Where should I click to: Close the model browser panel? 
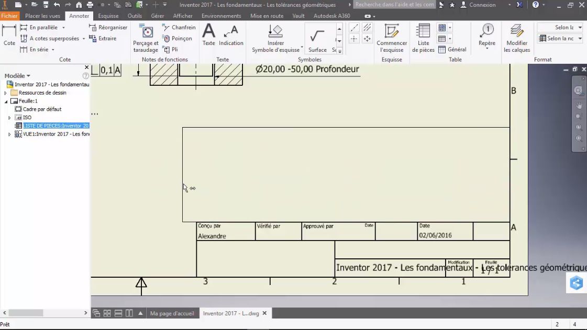tap(86, 67)
